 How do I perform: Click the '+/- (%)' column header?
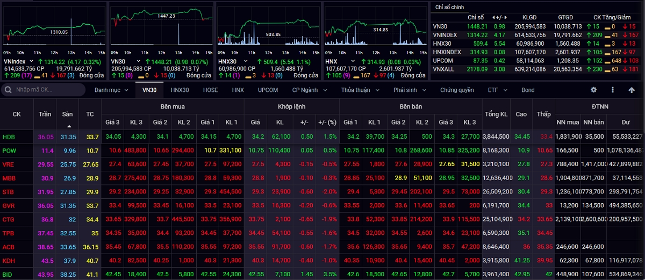coord(327,122)
